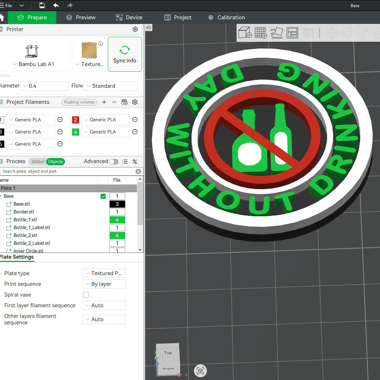Click the Save icon in title bar
380x380 pixels.
pyautogui.click(x=42, y=5)
